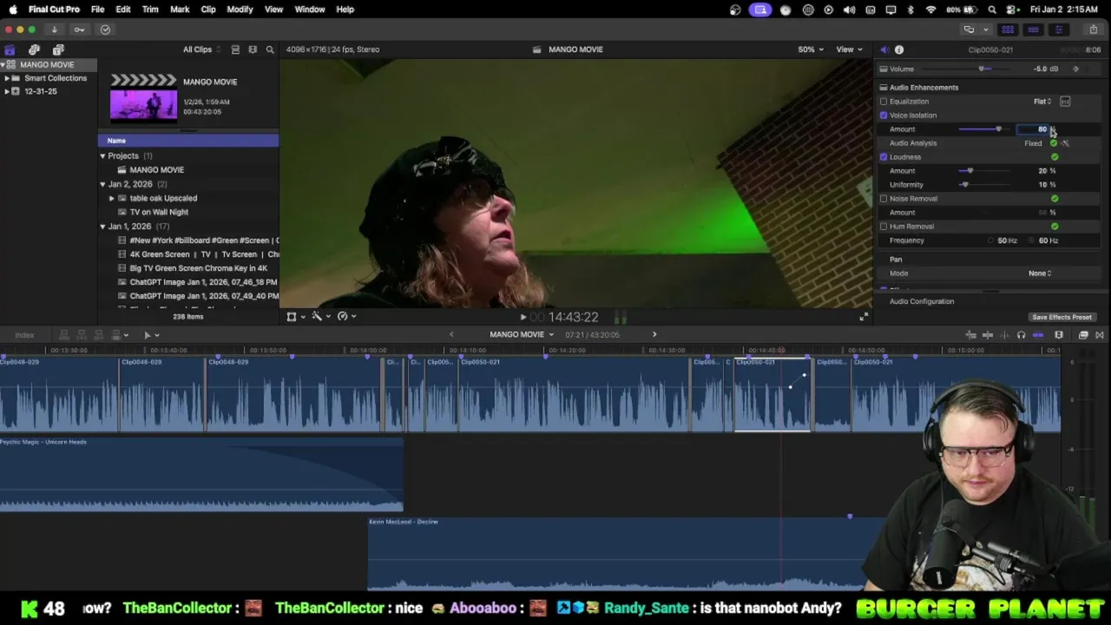Open the enhancements magic wand dropdown

320,317
